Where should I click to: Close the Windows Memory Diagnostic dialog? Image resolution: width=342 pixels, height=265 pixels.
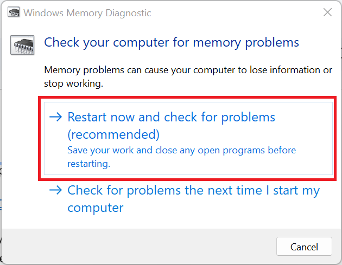click(327, 12)
